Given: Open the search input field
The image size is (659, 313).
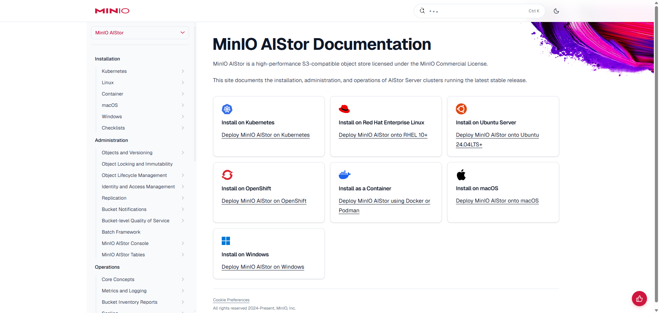Looking at the screenshot, I should [479, 11].
